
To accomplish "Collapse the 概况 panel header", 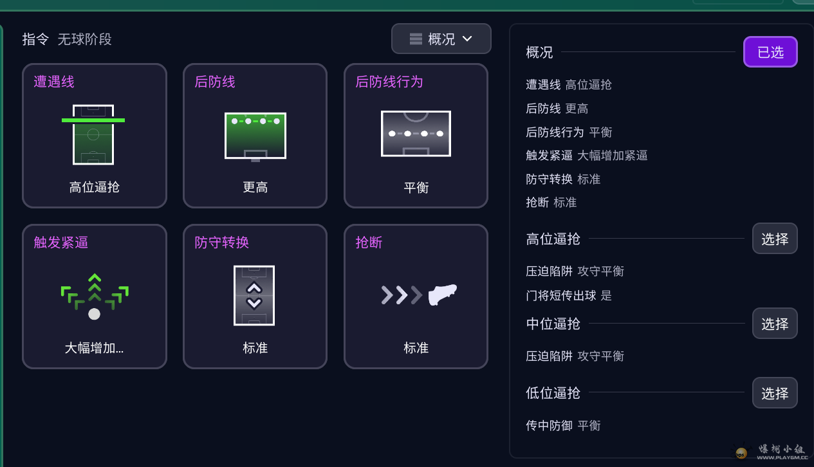I will point(539,53).
